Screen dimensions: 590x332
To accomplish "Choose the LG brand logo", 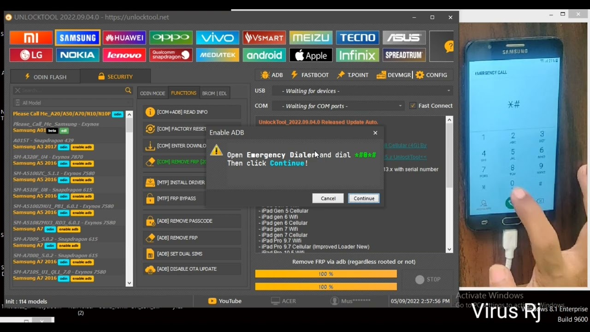I will pyautogui.click(x=31, y=55).
